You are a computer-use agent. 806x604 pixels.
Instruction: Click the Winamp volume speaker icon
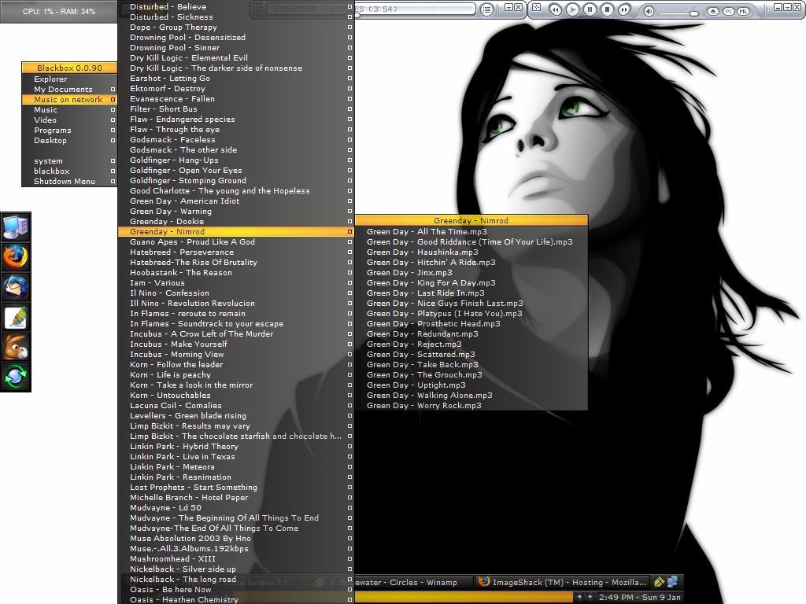click(x=649, y=11)
